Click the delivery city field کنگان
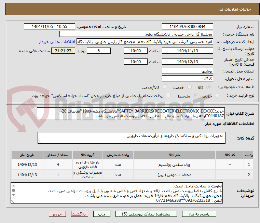 187,79
